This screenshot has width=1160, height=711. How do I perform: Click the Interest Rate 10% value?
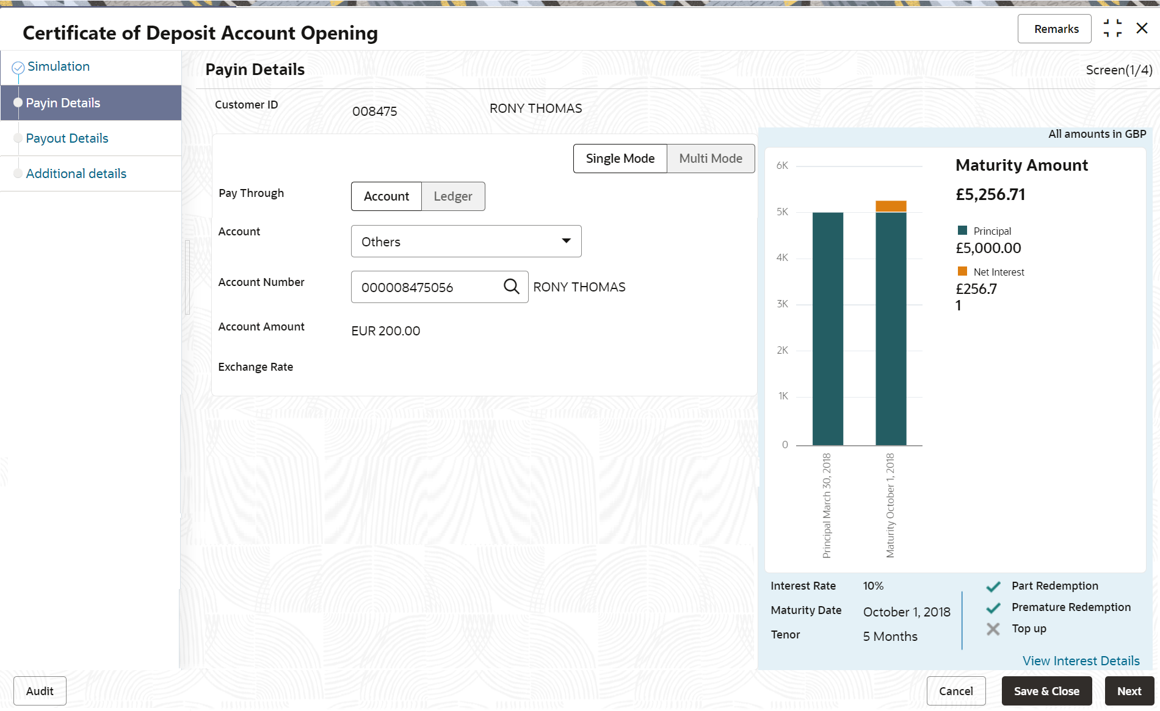click(873, 586)
